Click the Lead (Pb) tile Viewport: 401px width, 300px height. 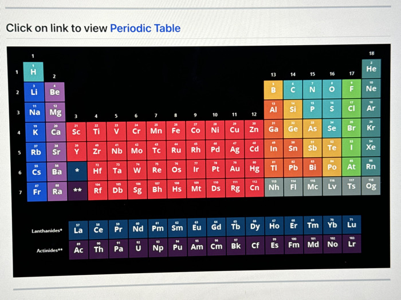293,168
